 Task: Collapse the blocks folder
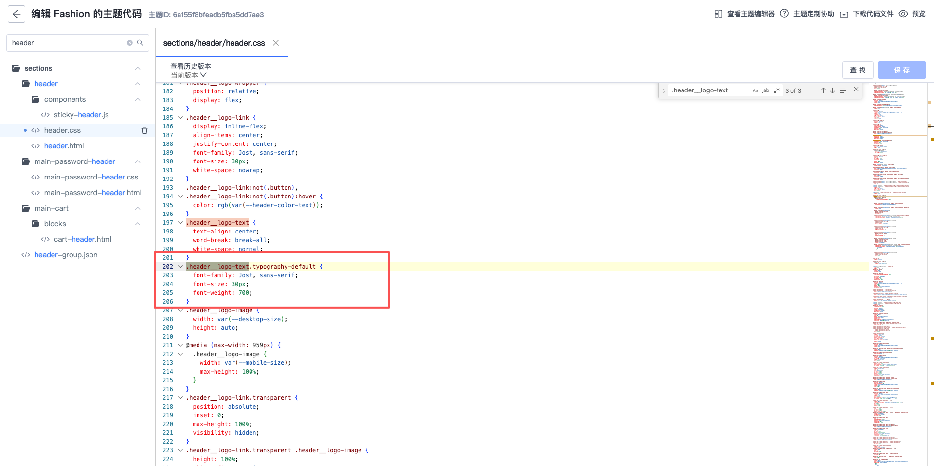click(138, 224)
